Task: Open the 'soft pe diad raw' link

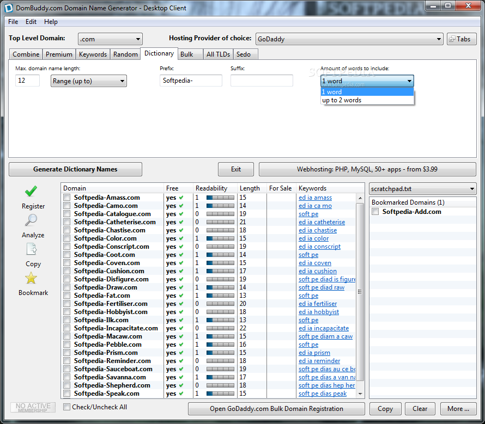Action: tap(322, 287)
